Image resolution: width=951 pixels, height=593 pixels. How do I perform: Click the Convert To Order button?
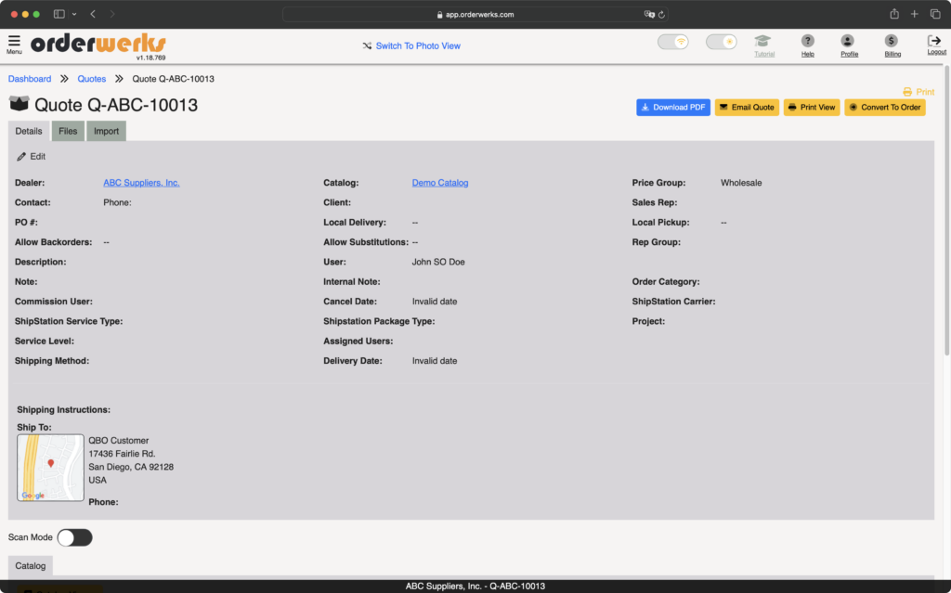click(x=885, y=108)
